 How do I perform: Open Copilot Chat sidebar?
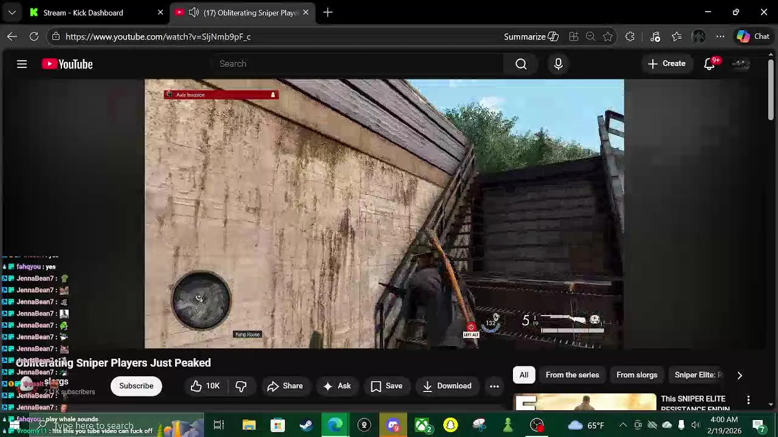tap(753, 36)
